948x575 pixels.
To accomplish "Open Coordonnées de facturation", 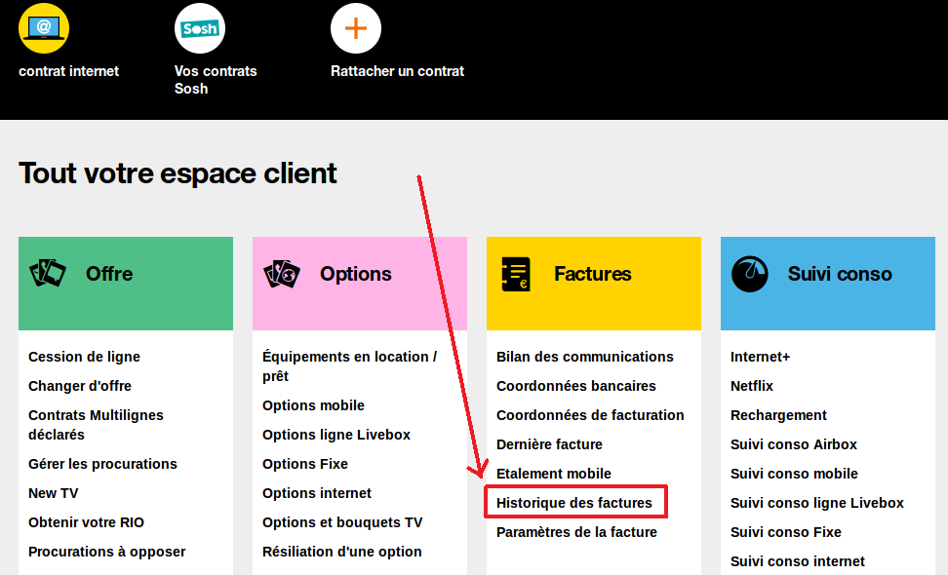I will (x=590, y=415).
